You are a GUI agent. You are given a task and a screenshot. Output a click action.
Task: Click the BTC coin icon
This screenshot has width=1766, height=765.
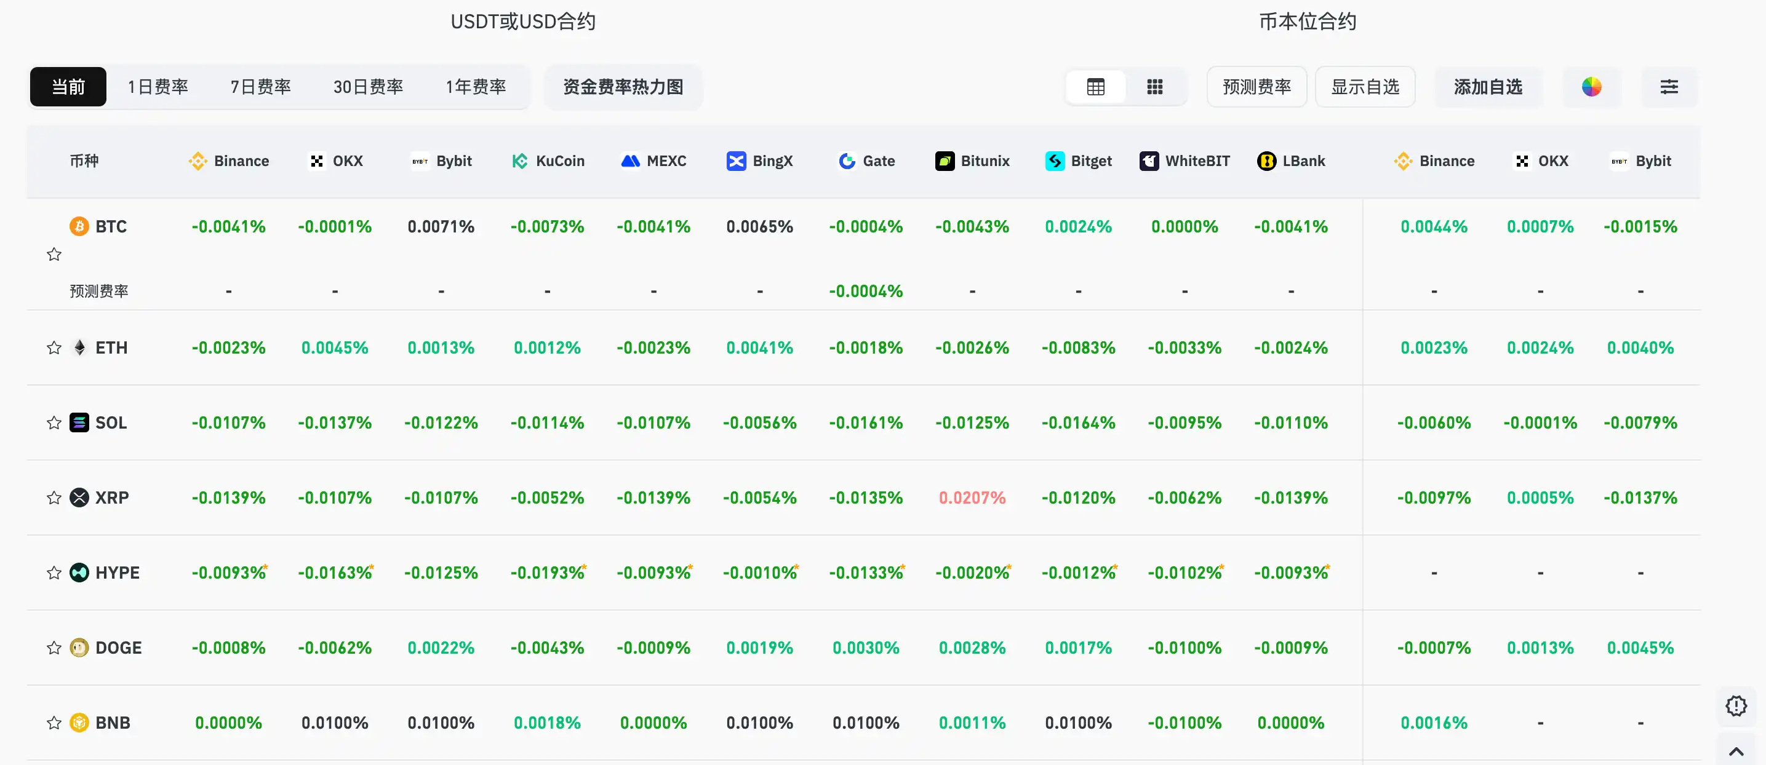[x=79, y=226]
